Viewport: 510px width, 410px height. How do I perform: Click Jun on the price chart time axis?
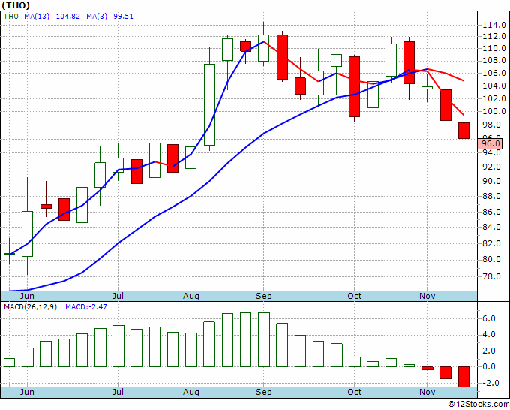click(x=27, y=297)
